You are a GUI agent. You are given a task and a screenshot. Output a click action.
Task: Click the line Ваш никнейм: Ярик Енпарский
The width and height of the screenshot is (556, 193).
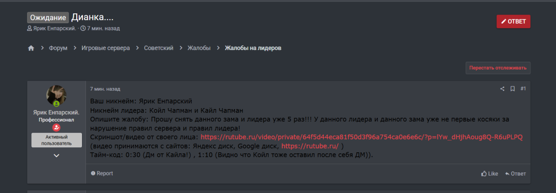[x=141, y=101]
